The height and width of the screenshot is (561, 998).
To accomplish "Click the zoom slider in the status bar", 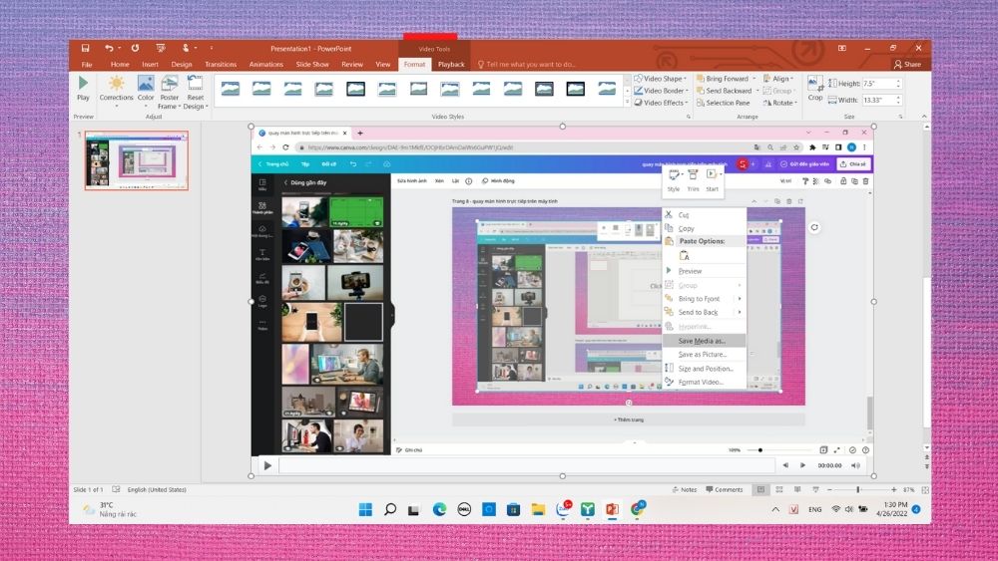I will 858,490.
